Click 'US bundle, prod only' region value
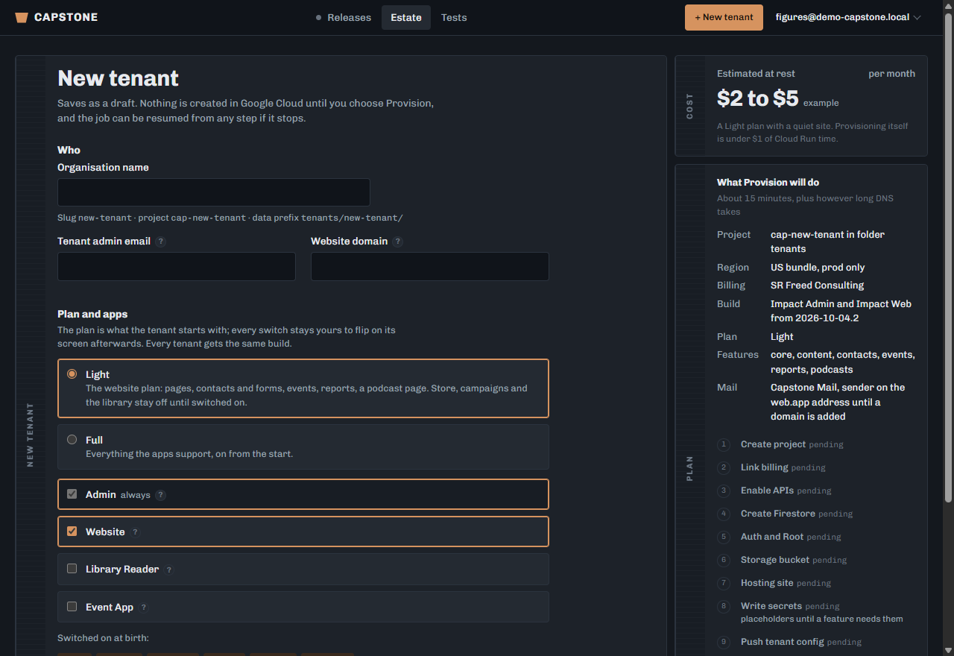 click(818, 268)
